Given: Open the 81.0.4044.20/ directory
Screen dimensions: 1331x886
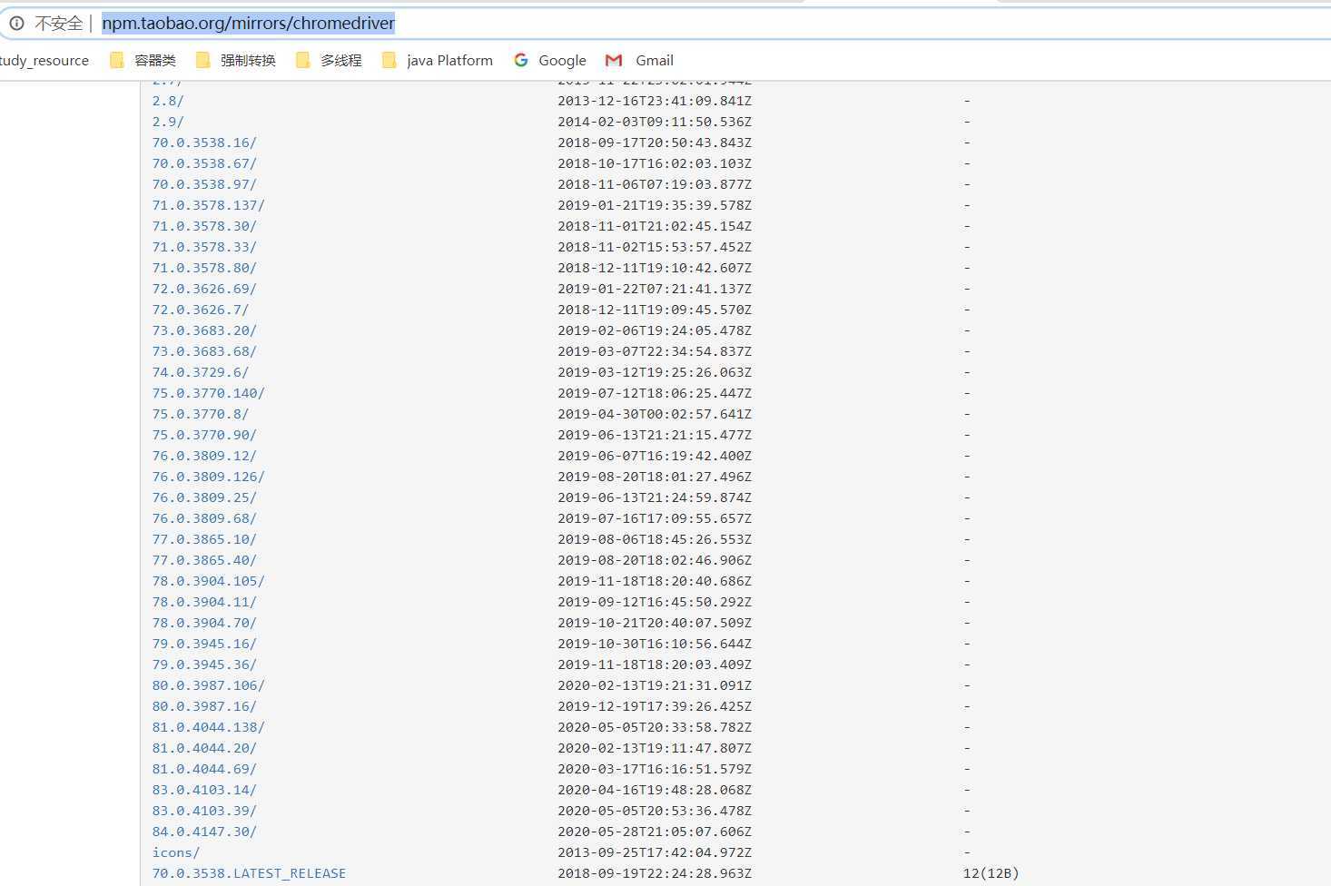Looking at the screenshot, I should coord(204,748).
